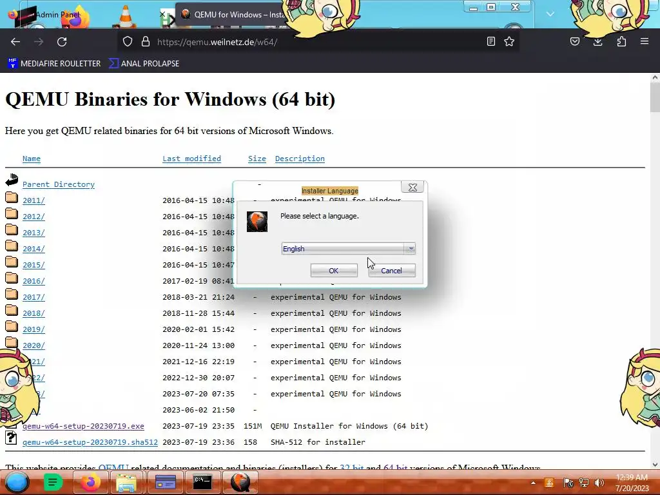Open the 2019/ directory link
Screen dimensions: 660x495
(x=34, y=329)
